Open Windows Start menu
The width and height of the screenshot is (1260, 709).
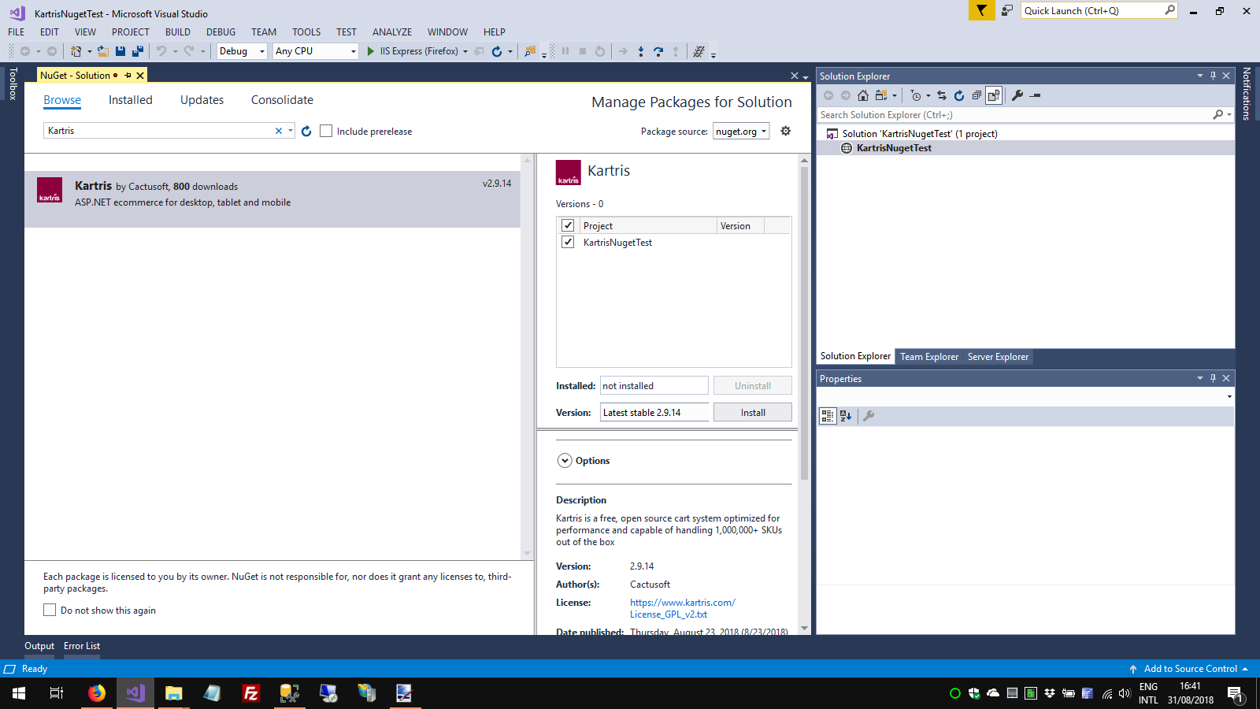[x=19, y=693]
